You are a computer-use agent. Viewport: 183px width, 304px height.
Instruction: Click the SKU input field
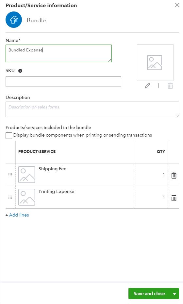click(x=63, y=82)
